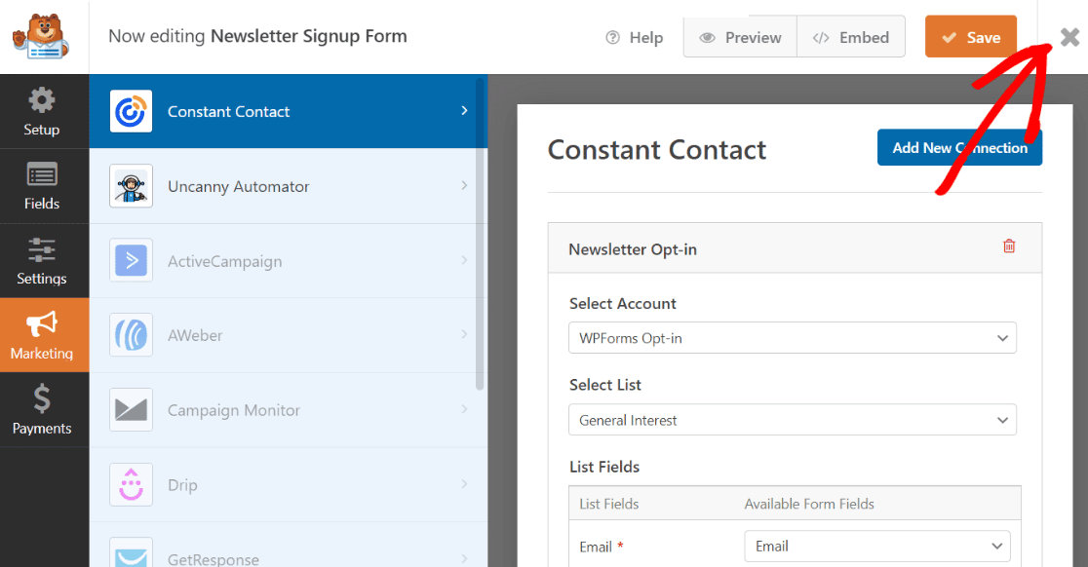
Task: Click the Constant Contact integration icon
Action: tap(130, 110)
